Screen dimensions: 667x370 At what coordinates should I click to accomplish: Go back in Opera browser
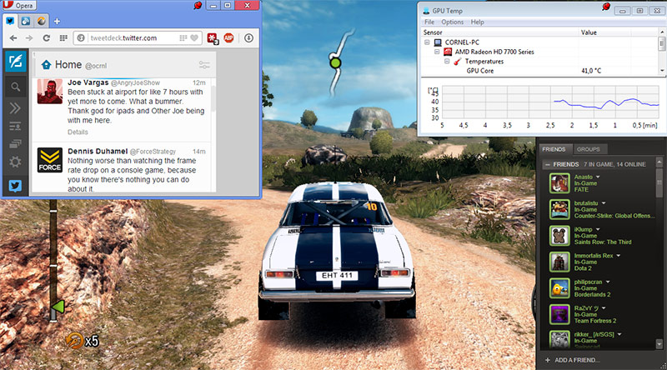pyautogui.click(x=13, y=37)
